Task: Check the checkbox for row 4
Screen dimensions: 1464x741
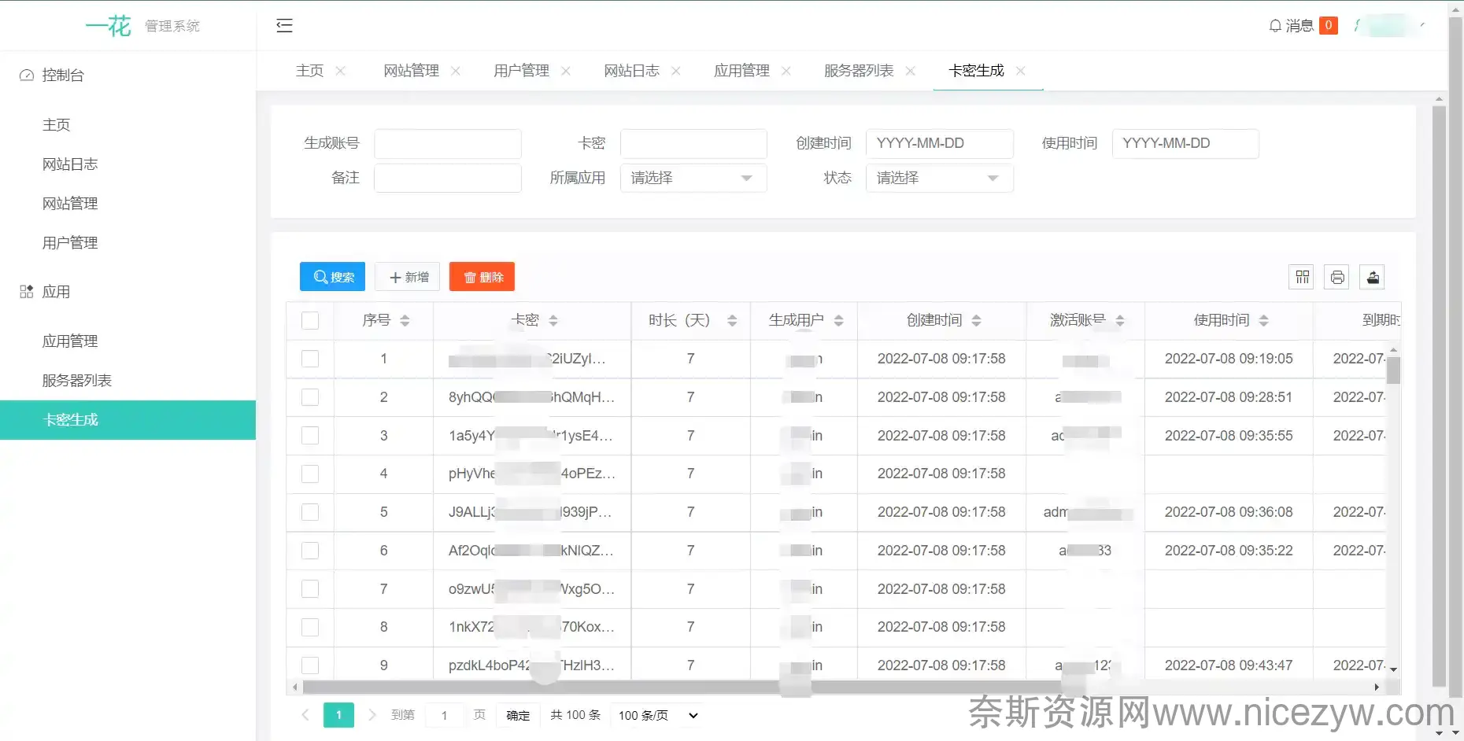Action: click(x=310, y=474)
